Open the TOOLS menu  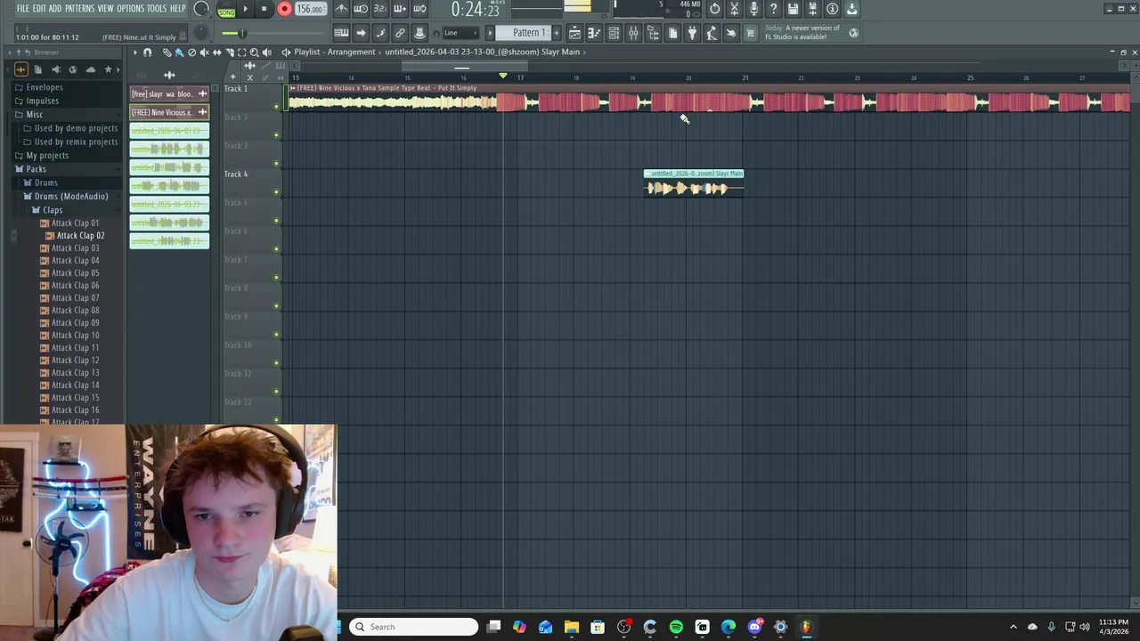(157, 9)
